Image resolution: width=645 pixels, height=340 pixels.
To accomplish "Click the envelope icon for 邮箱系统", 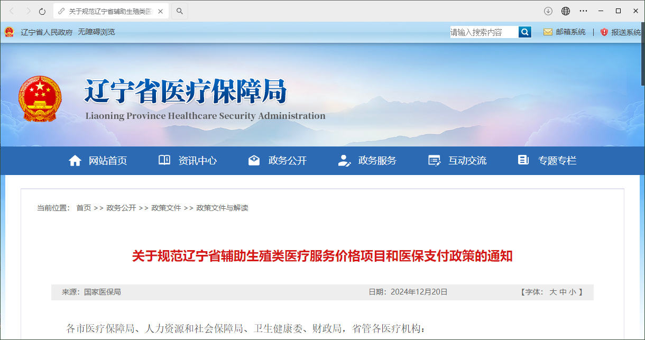I will coord(548,32).
